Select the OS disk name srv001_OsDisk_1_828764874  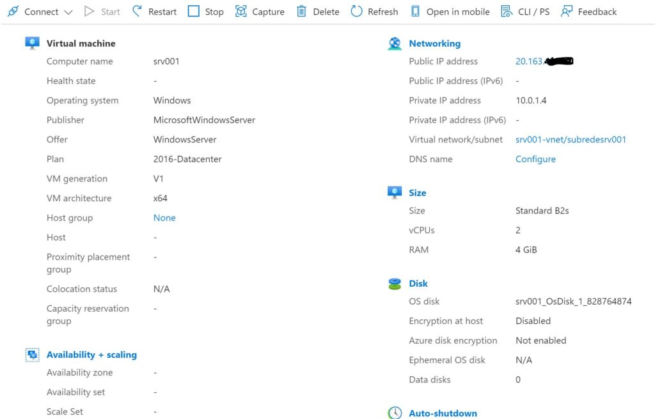point(574,301)
